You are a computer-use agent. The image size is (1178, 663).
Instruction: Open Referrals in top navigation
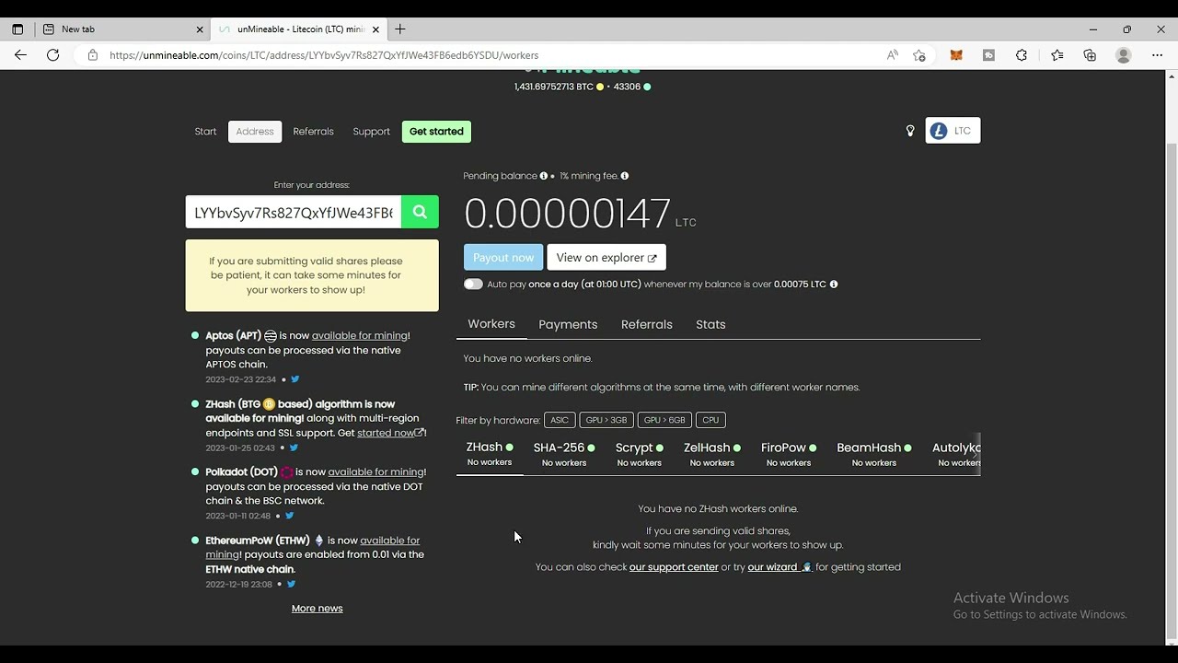coord(313,132)
